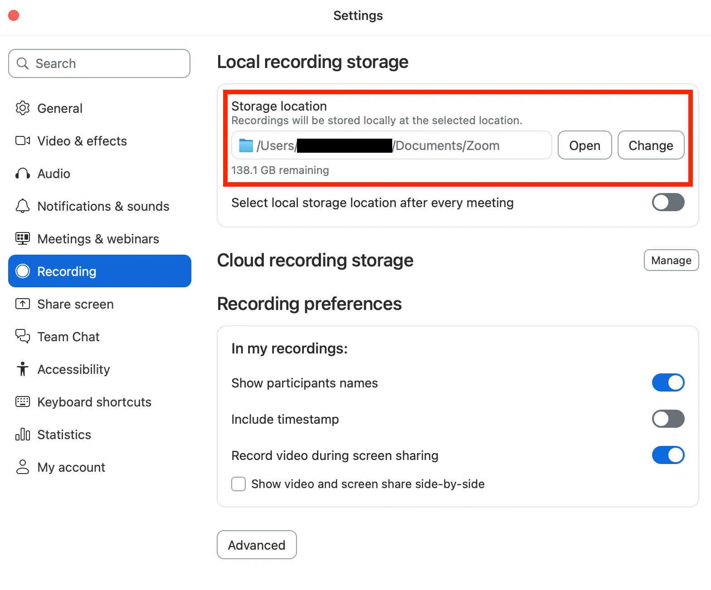This screenshot has height=590, width=711.
Task: Click the 'Local recording storage' heading
Action: pos(312,62)
